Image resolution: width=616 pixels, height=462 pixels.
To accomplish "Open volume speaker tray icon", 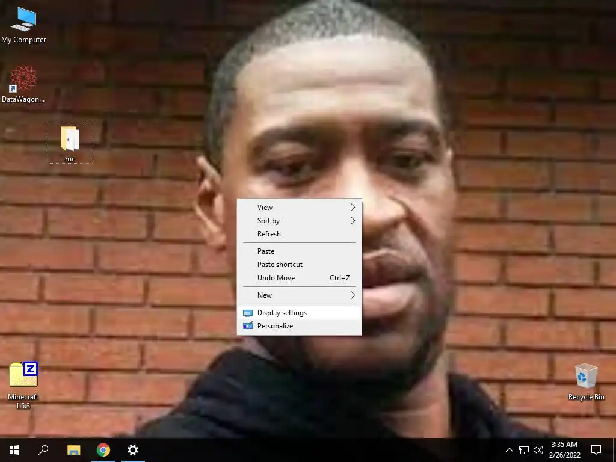I will [x=538, y=450].
